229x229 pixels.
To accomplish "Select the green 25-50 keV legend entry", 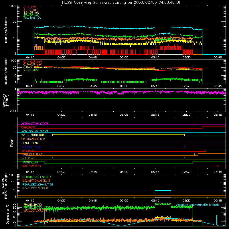I will tap(31, 15).
